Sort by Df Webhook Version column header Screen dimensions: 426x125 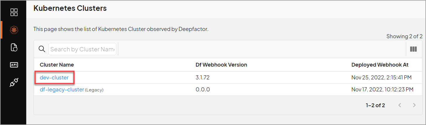(221, 65)
